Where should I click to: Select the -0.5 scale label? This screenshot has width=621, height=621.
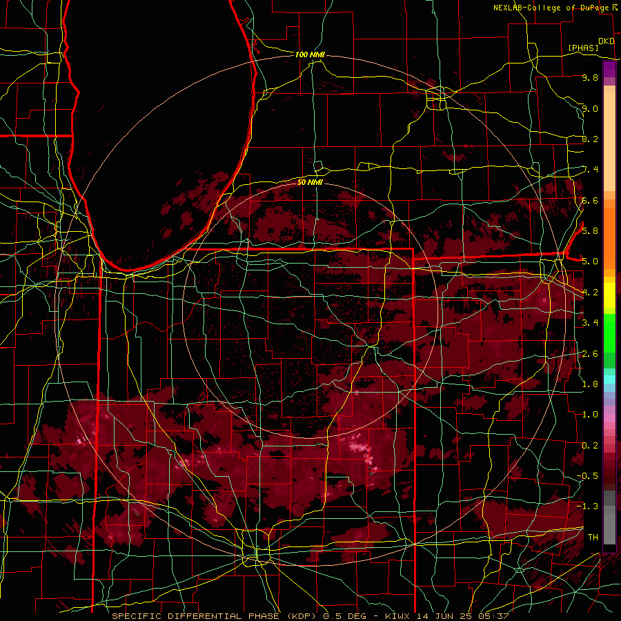(x=588, y=475)
